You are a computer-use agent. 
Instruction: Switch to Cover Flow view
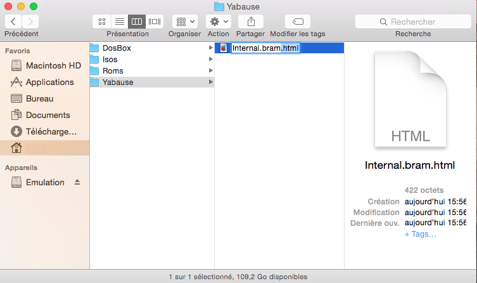(155, 22)
